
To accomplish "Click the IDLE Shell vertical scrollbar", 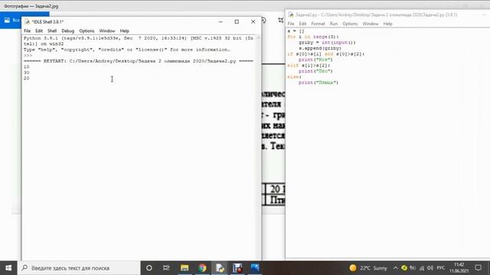I will (x=259, y=147).
